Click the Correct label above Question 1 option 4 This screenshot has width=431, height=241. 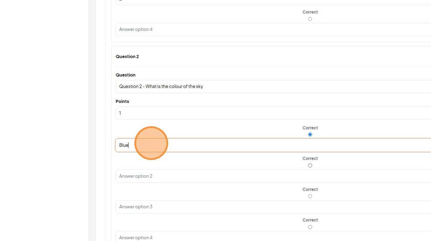(x=310, y=12)
